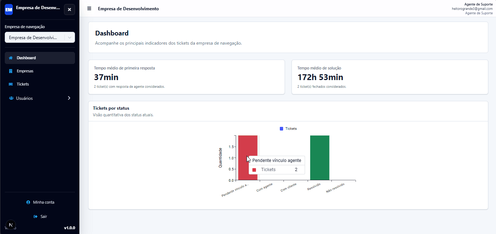Open the Dashboard menu item
The height and width of the screenshot is (234, 496).
click(40, 58)
